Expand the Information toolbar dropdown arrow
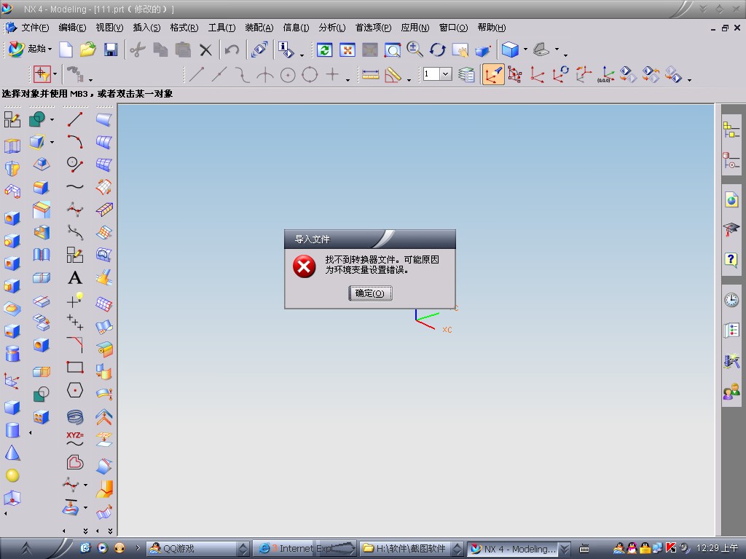The height and width of the screenshot is (559, 746). [302, 55]
